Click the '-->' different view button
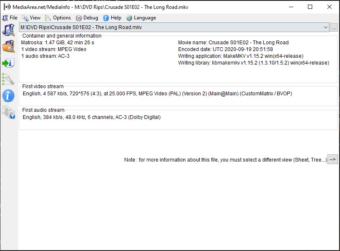The image size is (340, 251). [x=332, y=159]
